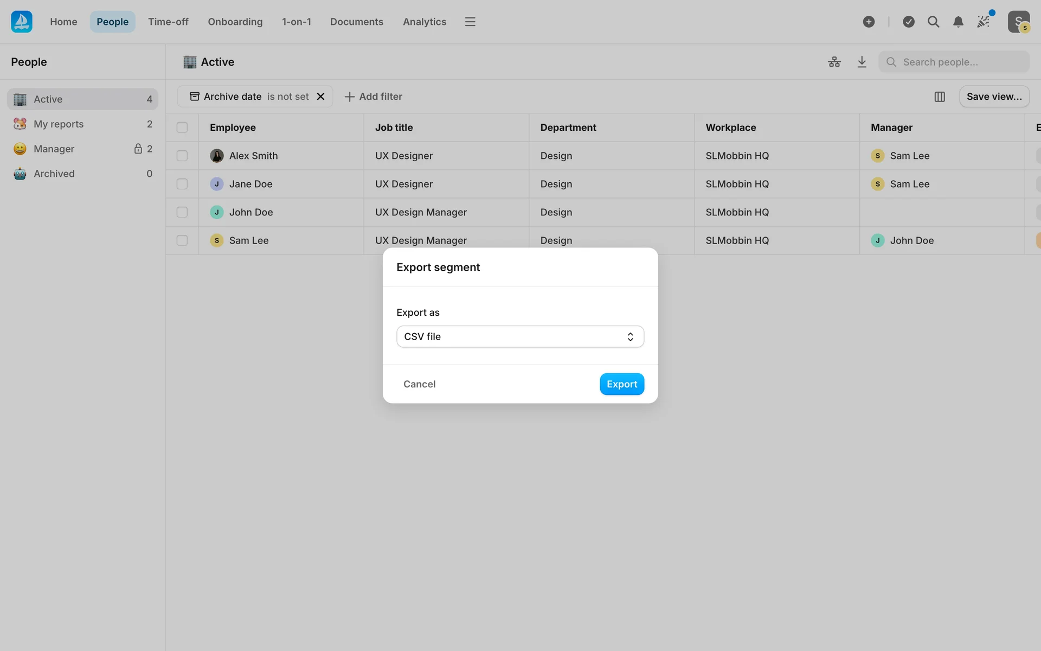Toggle the select-all header checkbox
Viewport: 1041px width, 651px height.
point(182,127)
